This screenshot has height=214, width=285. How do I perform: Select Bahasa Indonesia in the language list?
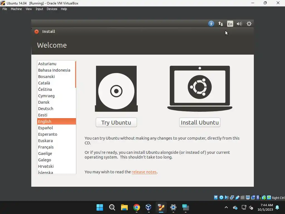(x=56, y=70)
